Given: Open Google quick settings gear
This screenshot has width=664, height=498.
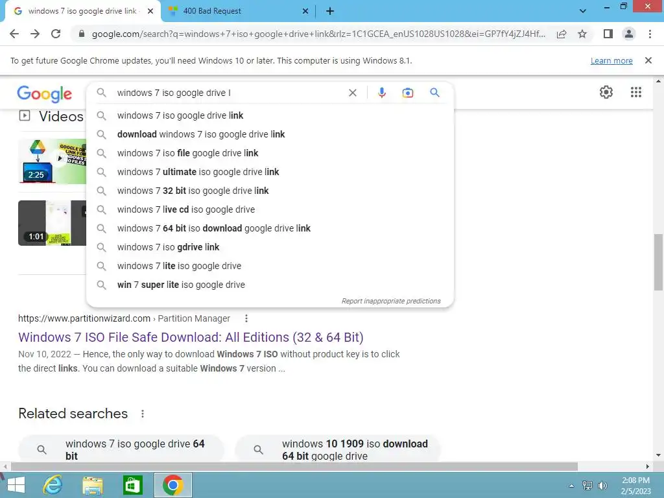Looking at the screenshot, I should coord(606,92).
